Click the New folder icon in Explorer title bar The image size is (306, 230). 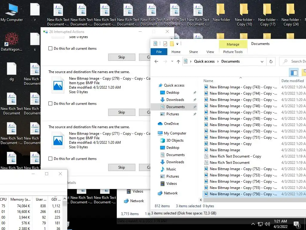pyautogui.click(x=172, y=44)
